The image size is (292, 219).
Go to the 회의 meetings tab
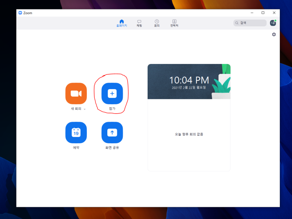point(157,23)
